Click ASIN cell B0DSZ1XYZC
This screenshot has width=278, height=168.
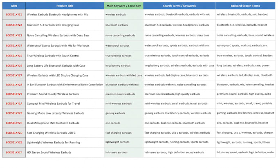pyautogui.click(x=14, y=123)
